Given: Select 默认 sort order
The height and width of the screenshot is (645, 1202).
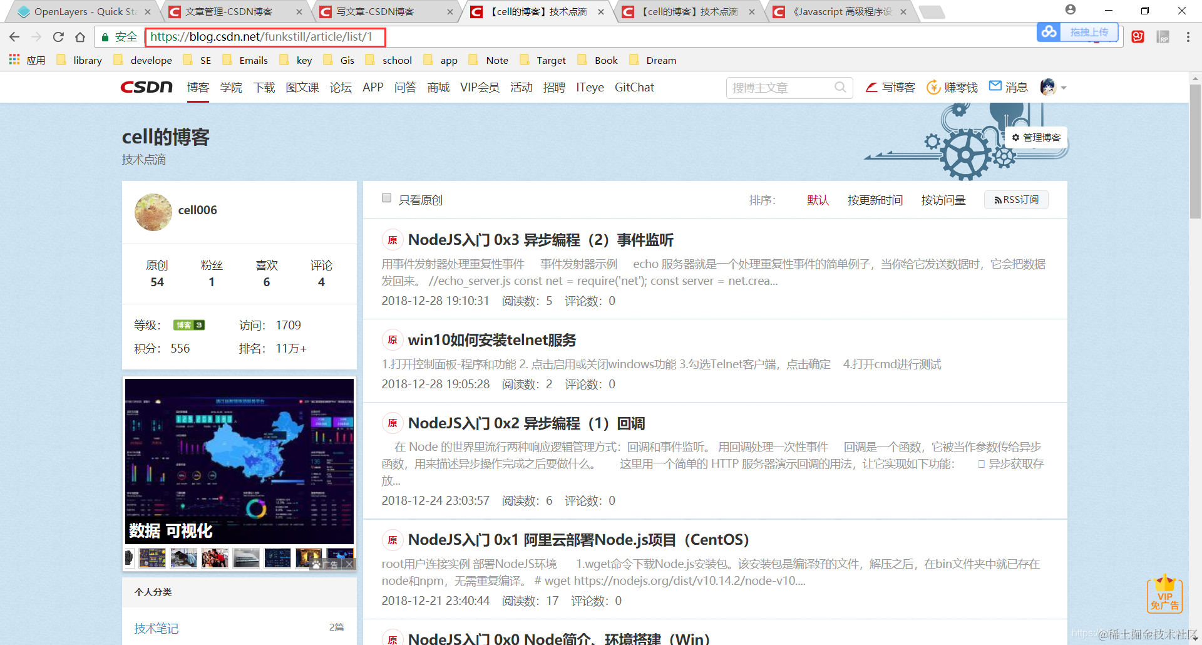Looking at the screenshot, I should [x=818, y=200].
